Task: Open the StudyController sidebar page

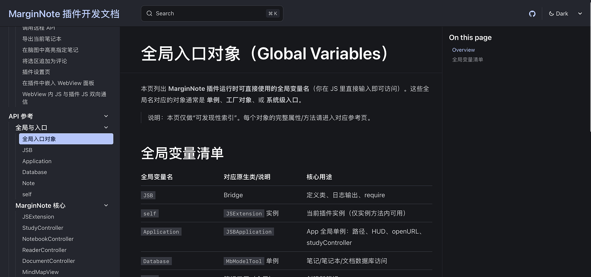Action: click(66, 228)
